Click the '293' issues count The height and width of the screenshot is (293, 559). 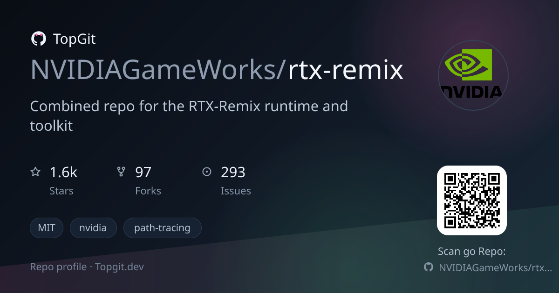[233, 173]
